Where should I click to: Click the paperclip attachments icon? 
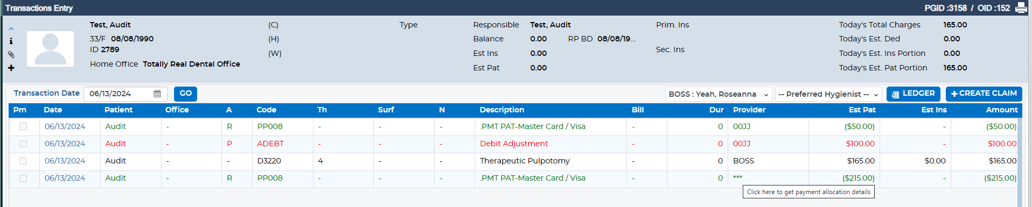[11, 54]
